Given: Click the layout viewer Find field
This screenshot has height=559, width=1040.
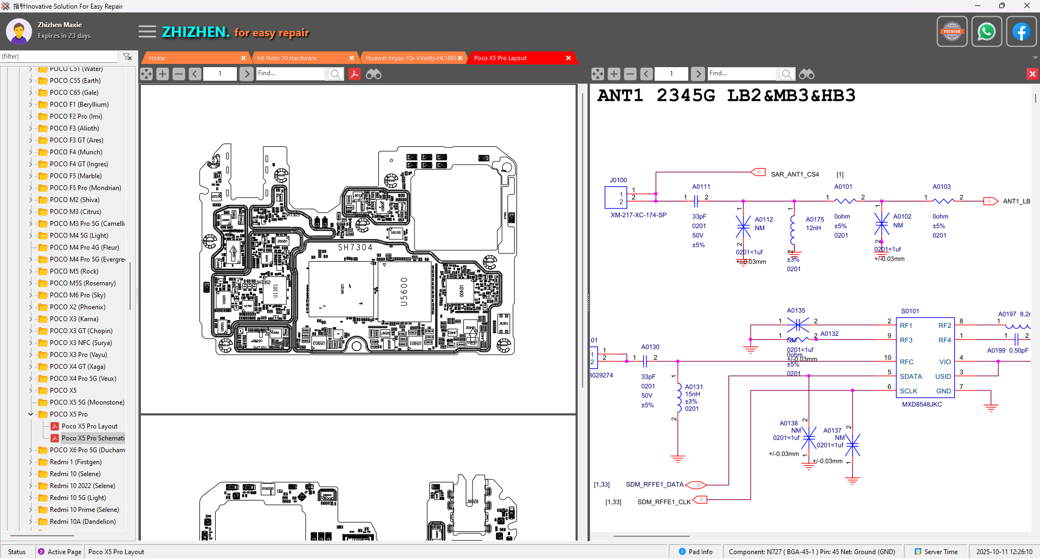Looking at the screenshot, I should [x=292, y=74].
